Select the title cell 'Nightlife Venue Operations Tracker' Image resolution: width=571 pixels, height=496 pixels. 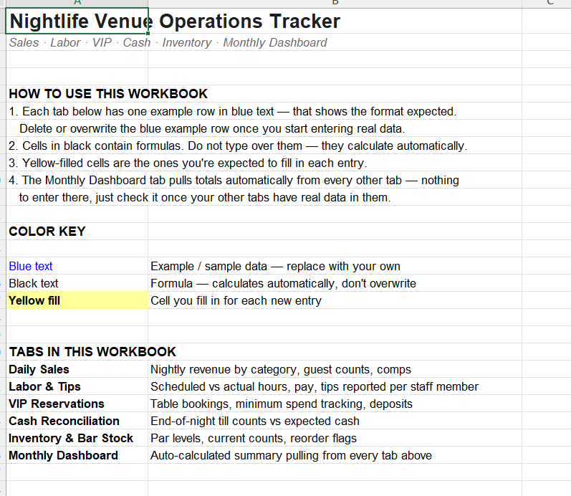77,21
